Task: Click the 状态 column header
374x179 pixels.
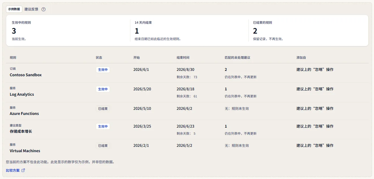Action: click(x=99, y=58)
